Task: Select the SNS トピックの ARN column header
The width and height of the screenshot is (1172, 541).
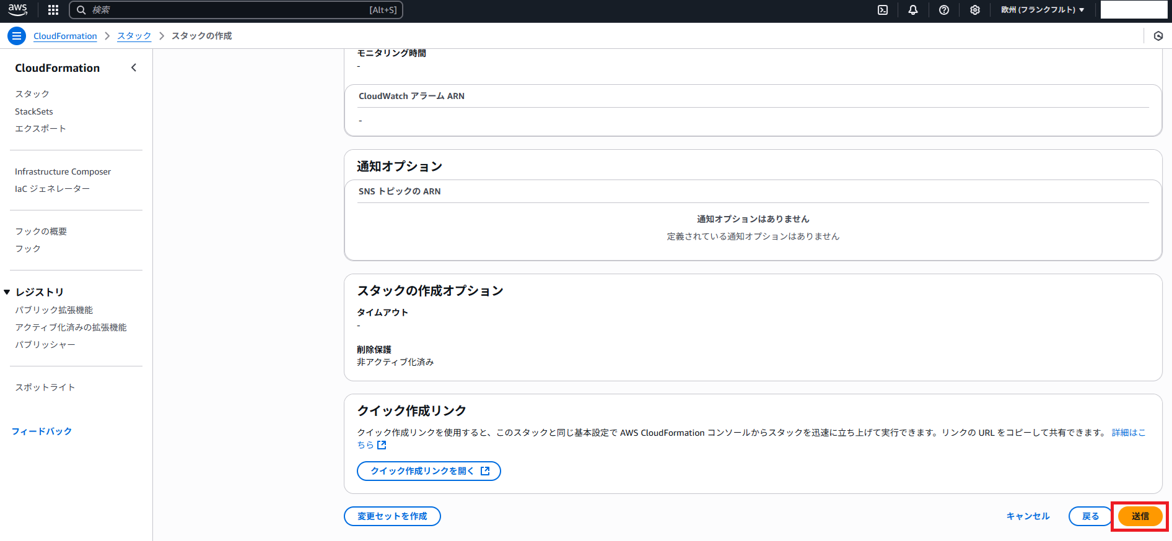Action: [x=400, y=191]
